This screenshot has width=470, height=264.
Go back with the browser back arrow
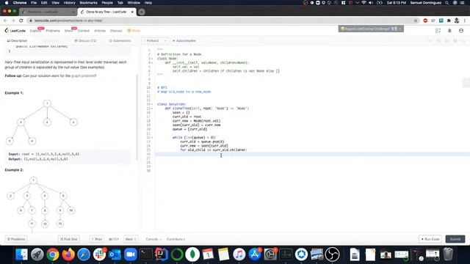(x=5, y=21)
